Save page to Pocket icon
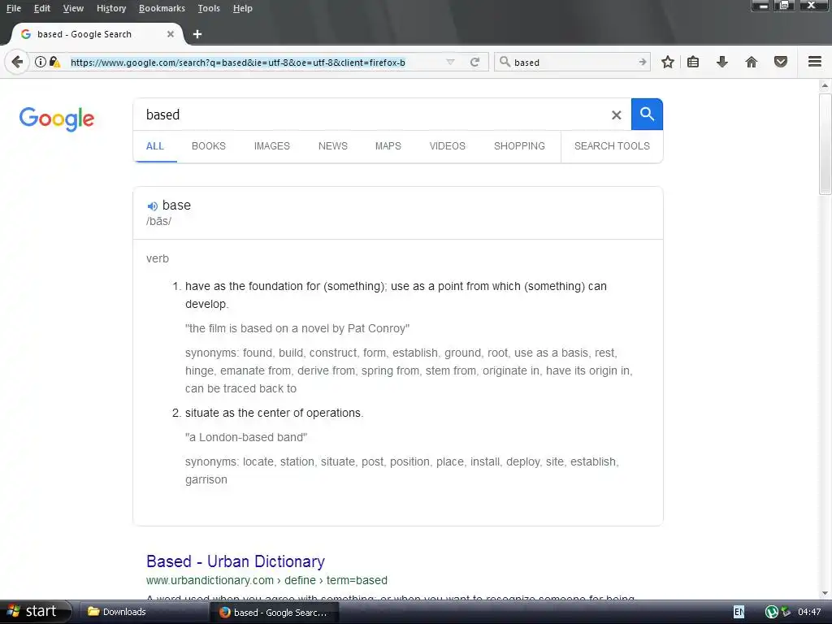 pyautogui.click(x=780, y=62)
